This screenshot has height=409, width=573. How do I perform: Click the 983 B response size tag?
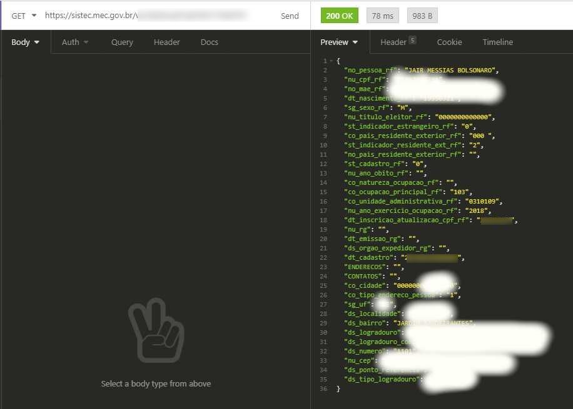click(422, 16)
